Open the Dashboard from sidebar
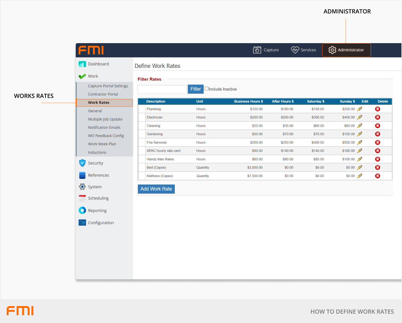The height and width of the screenshot is (323, 402). [98, 64]
